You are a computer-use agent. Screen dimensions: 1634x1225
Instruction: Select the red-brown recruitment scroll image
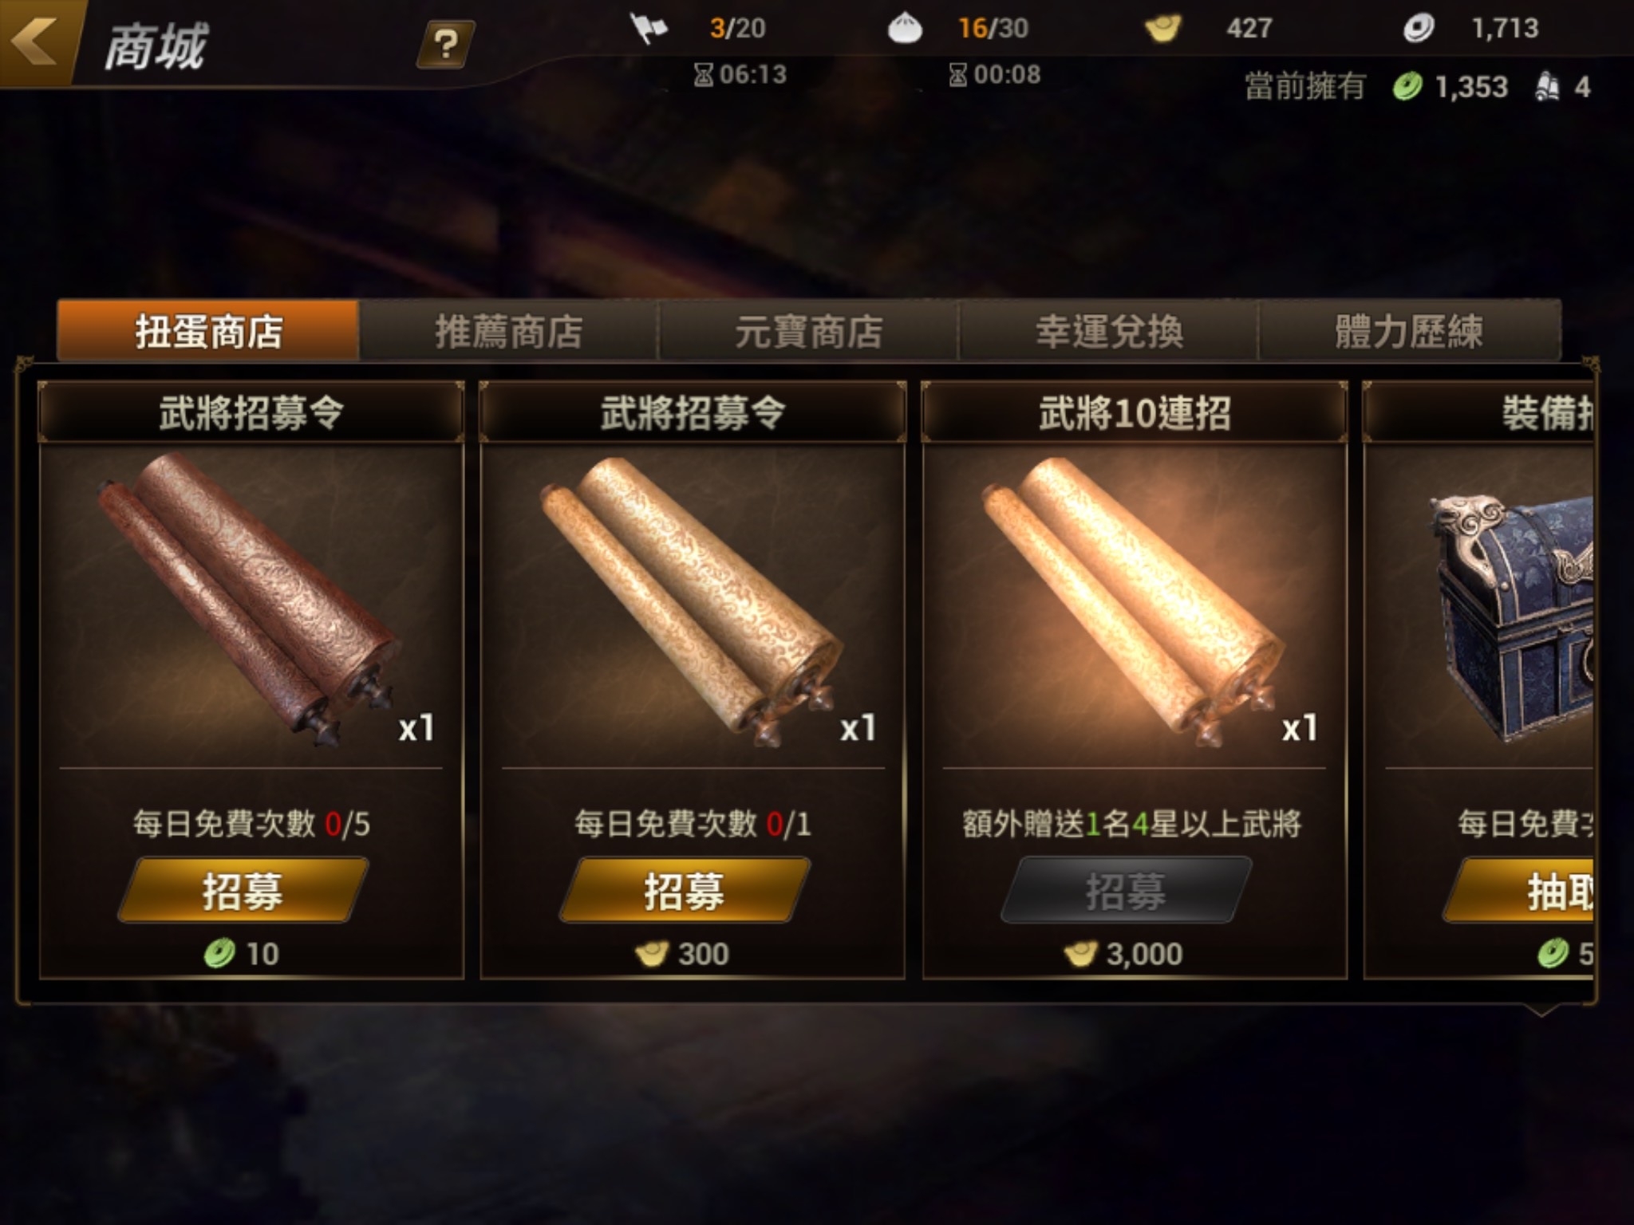coord(247,598)
